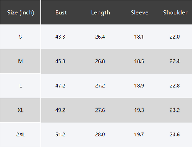Viewport: 192px width, 147px height.
Task: Select the Bust column header
Action: coord(61,12)
